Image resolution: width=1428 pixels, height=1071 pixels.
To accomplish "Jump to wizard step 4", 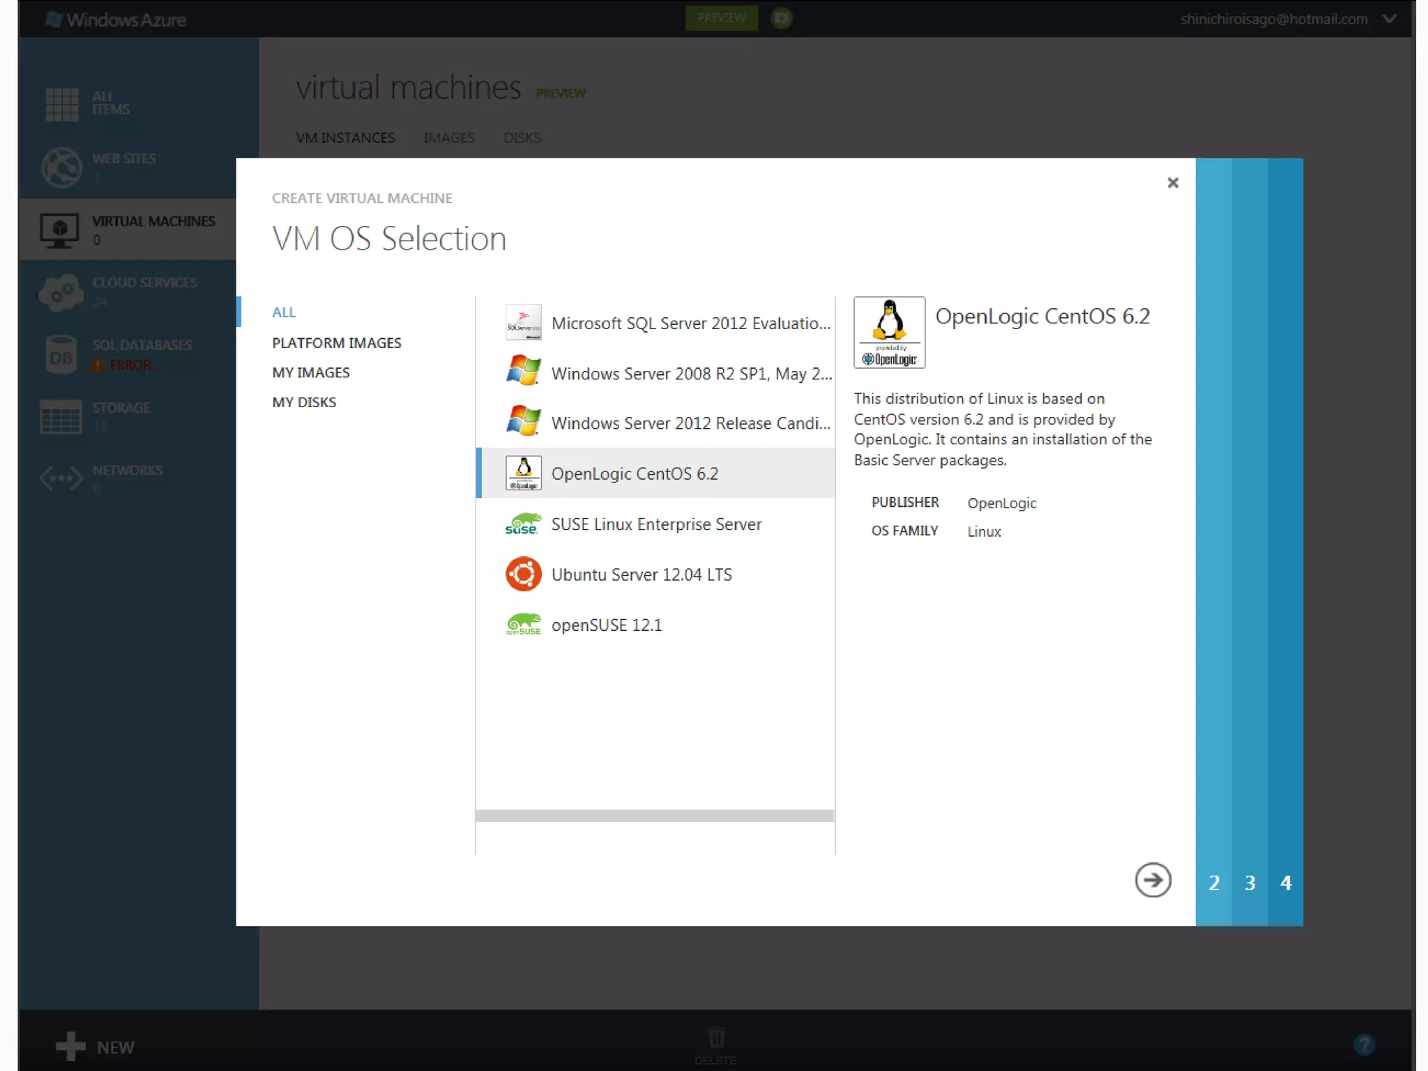I will [x=1286, y=883].
